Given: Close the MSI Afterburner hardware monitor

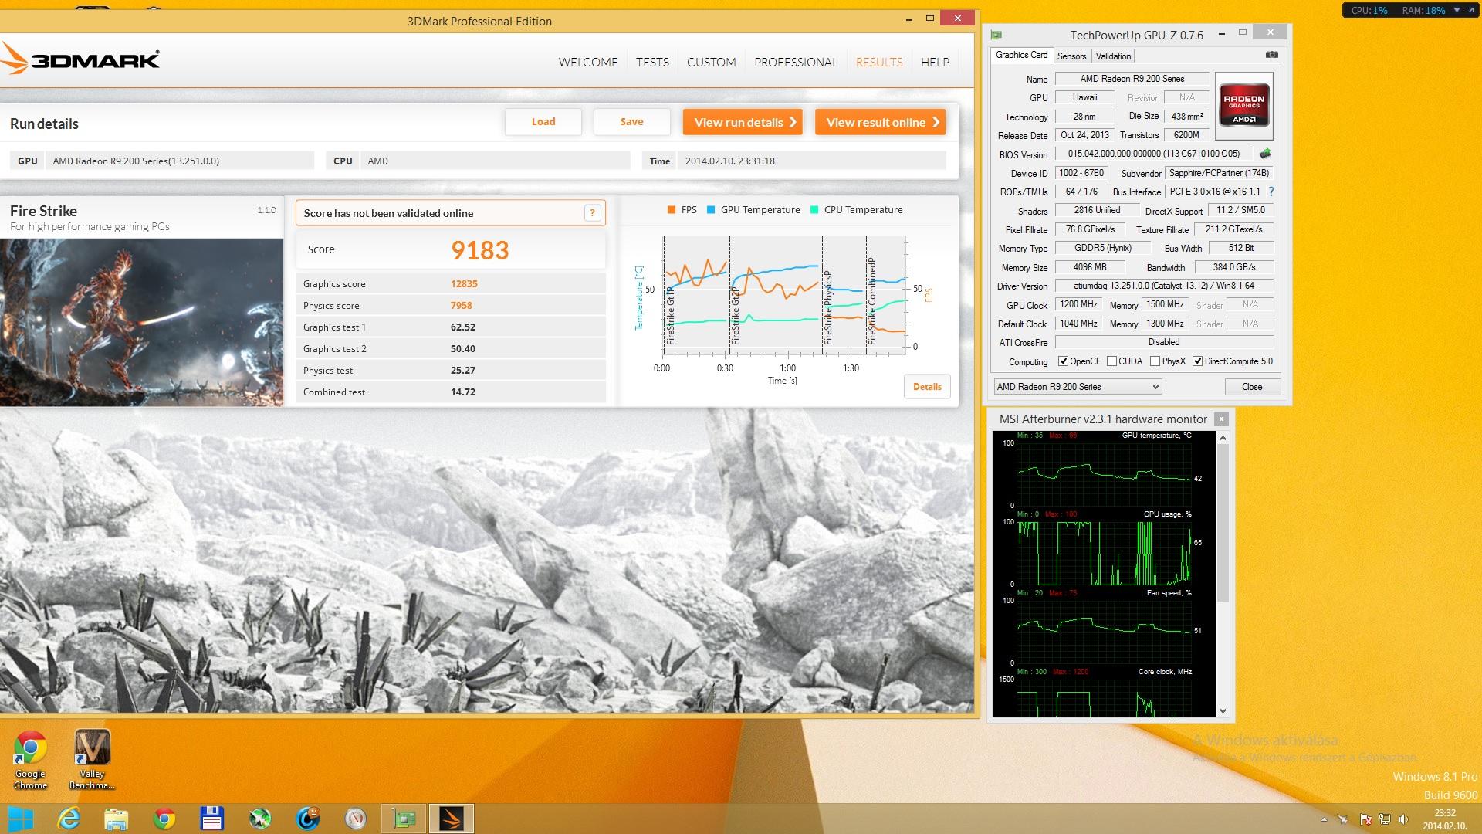Looking at the screenshot, I should click(1221, 419).
